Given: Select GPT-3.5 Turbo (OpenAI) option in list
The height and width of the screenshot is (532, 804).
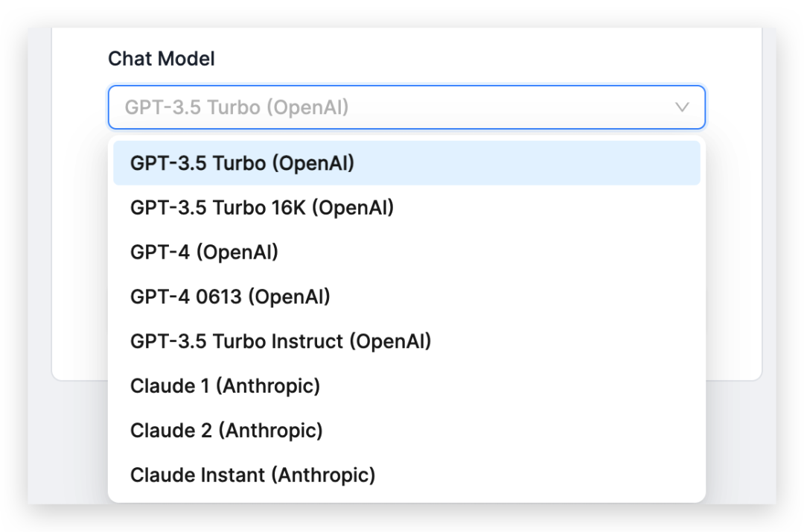Looking at the screenshot, I should pos(406,163).
